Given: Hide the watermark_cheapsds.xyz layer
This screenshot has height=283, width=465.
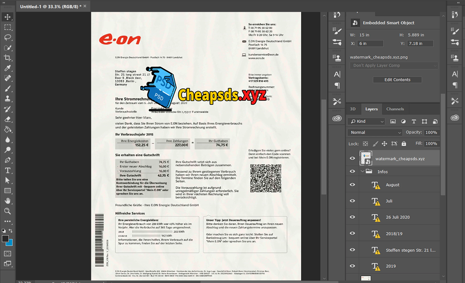Looking at the screenshot, I should click(353, 158).
